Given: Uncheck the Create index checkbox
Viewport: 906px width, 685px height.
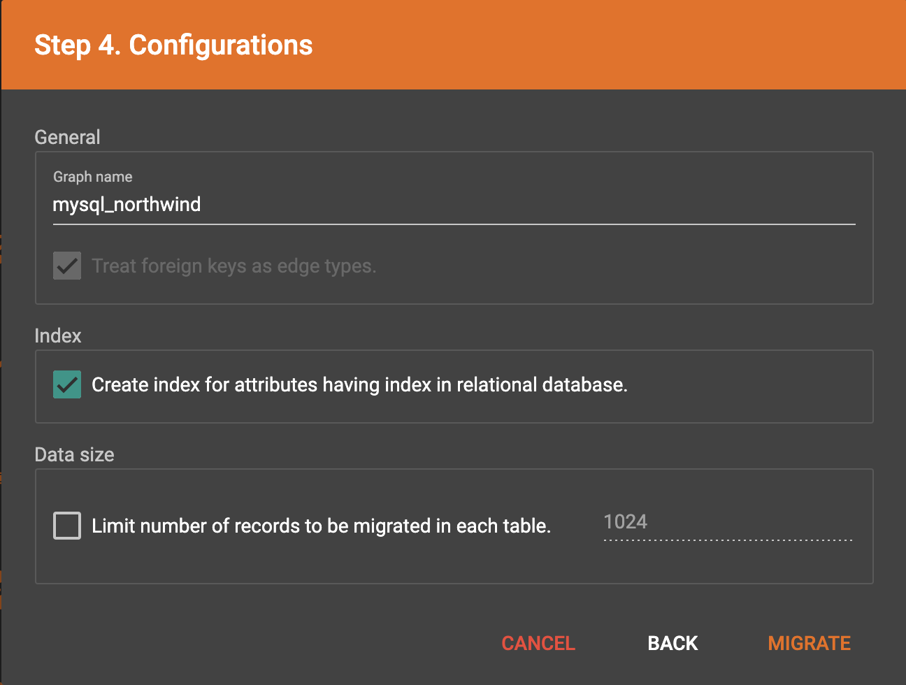Looking at the screenshot, I should pos(67,384).
